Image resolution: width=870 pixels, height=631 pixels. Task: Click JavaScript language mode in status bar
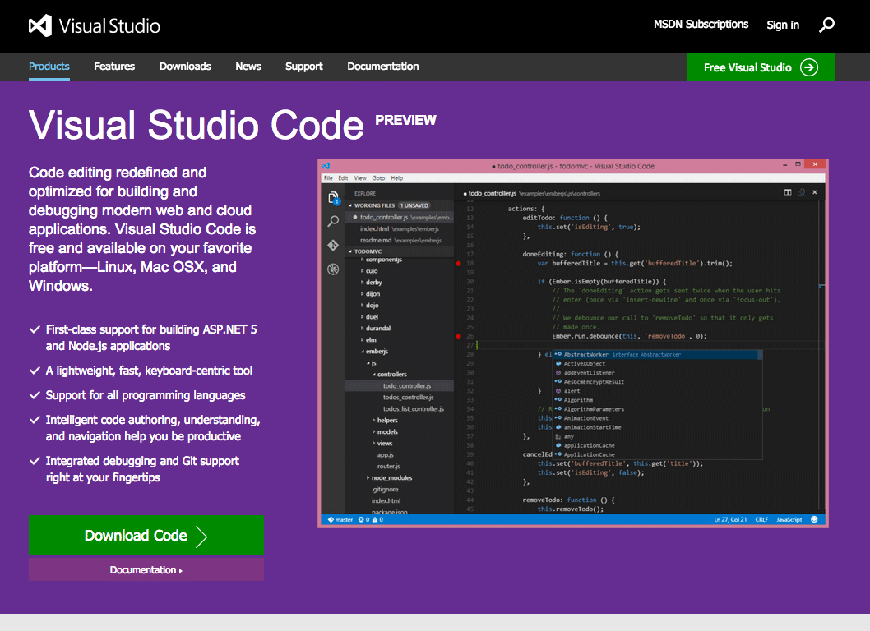(789, 519)
